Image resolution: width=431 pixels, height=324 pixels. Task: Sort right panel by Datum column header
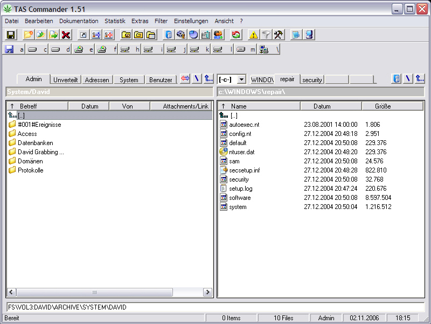coord(331,106)
